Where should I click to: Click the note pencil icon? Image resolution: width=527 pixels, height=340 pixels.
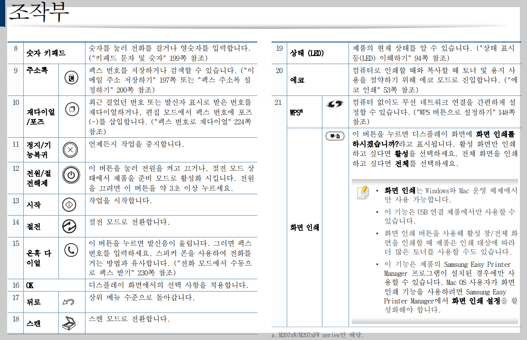pos(363,192)
